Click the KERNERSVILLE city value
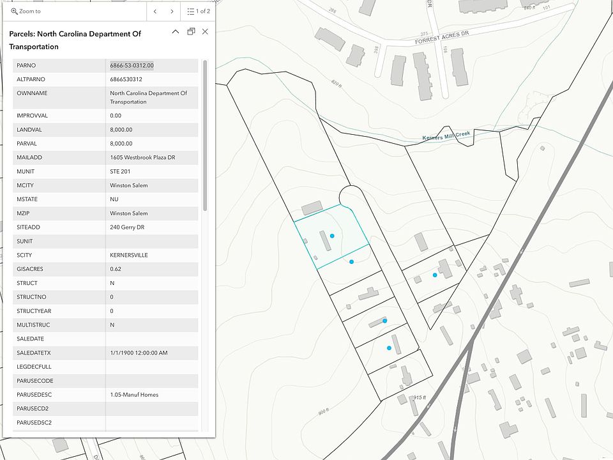 [x=128, y=255]
